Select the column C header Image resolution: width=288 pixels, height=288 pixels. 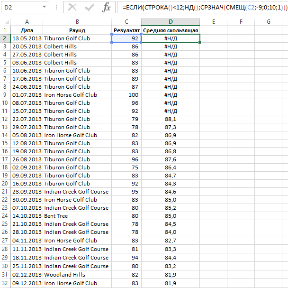[126, 22]
